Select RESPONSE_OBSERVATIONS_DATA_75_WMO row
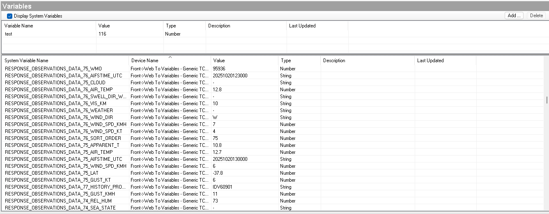The width and height of the screenshot is (549, 214). tap(53, 69)
